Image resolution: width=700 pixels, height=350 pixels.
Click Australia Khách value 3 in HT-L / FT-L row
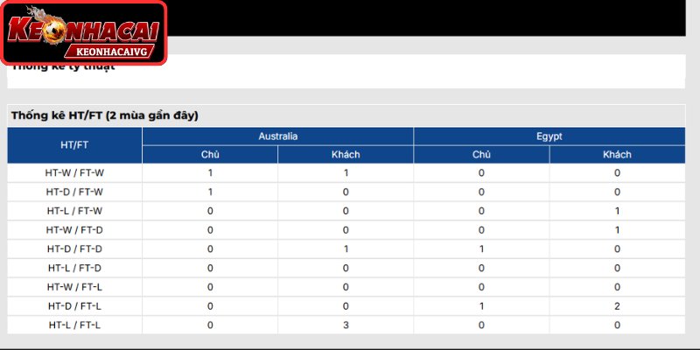point(346,325)
